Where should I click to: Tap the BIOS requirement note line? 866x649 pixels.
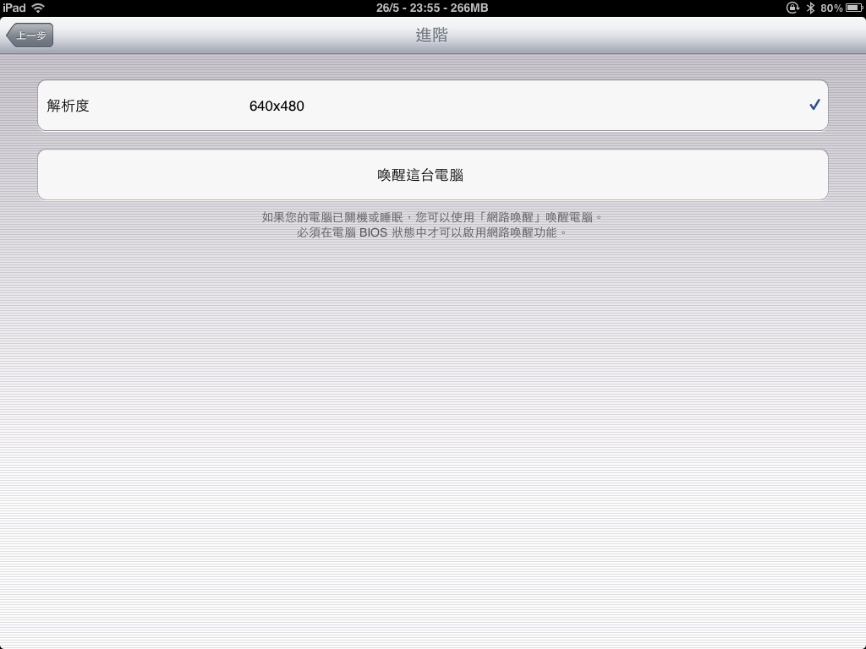tap(432, 233)
